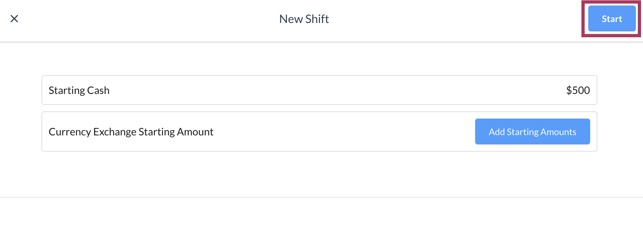Screen dimensions: 643x252
Task: Focus the Starting Cash input row
Action: [x=319, y=90]
